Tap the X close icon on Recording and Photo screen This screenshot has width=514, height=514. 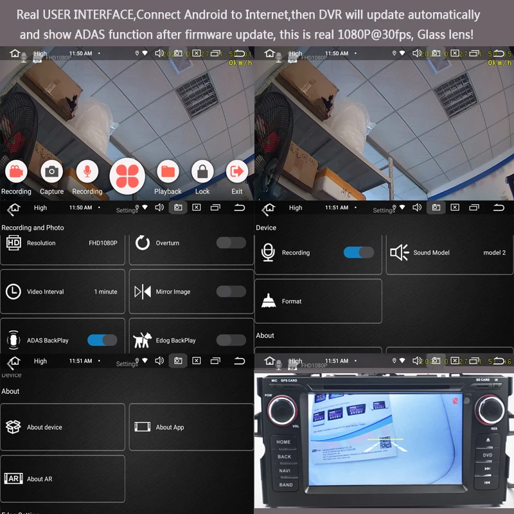coord(197,208)
